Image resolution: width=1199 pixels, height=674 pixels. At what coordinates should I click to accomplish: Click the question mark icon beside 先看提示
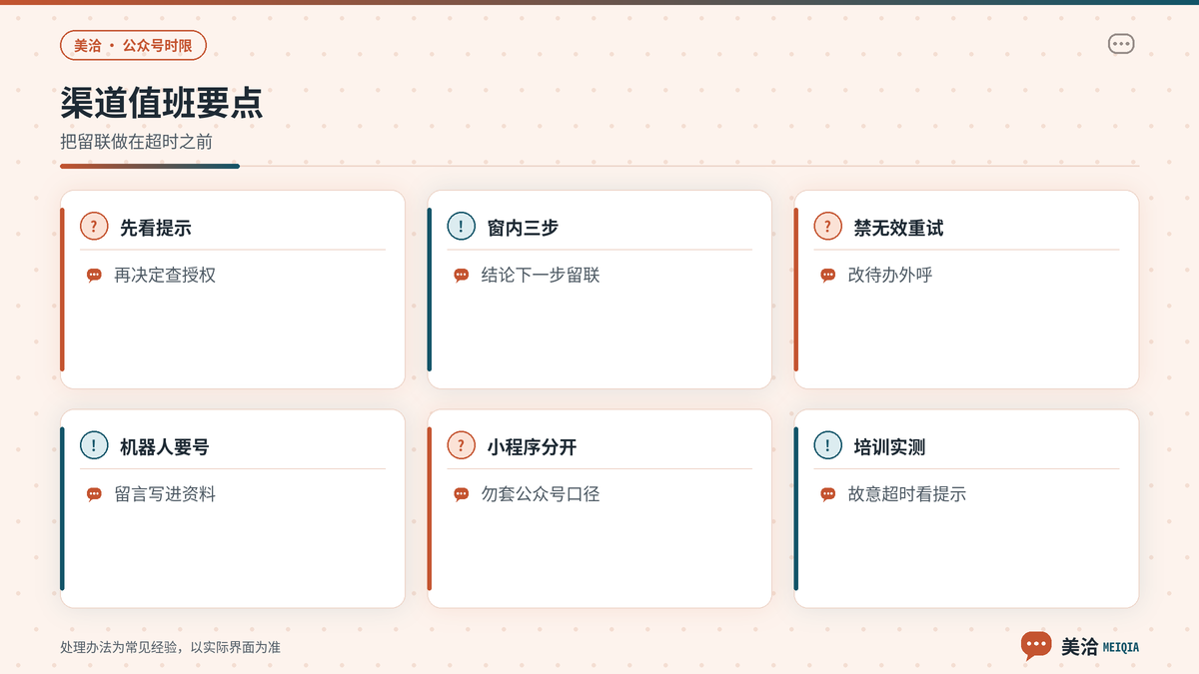(x=94, y=227)
